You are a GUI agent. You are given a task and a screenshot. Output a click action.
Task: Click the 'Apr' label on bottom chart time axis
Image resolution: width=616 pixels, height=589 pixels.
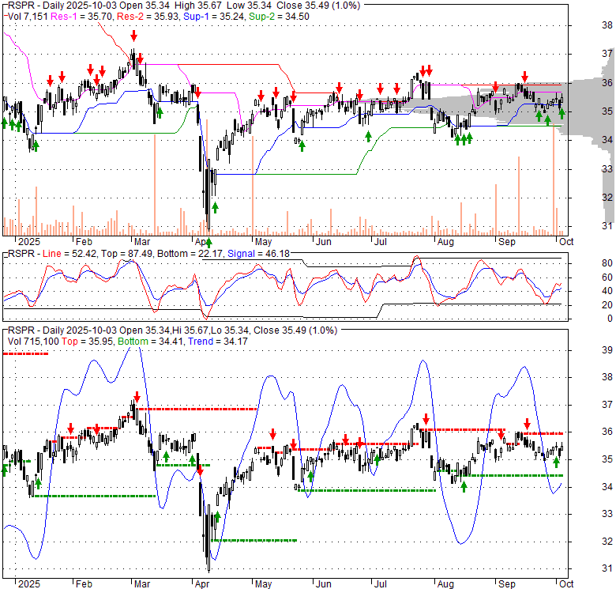pyautogui.click(x=202, y=584)
